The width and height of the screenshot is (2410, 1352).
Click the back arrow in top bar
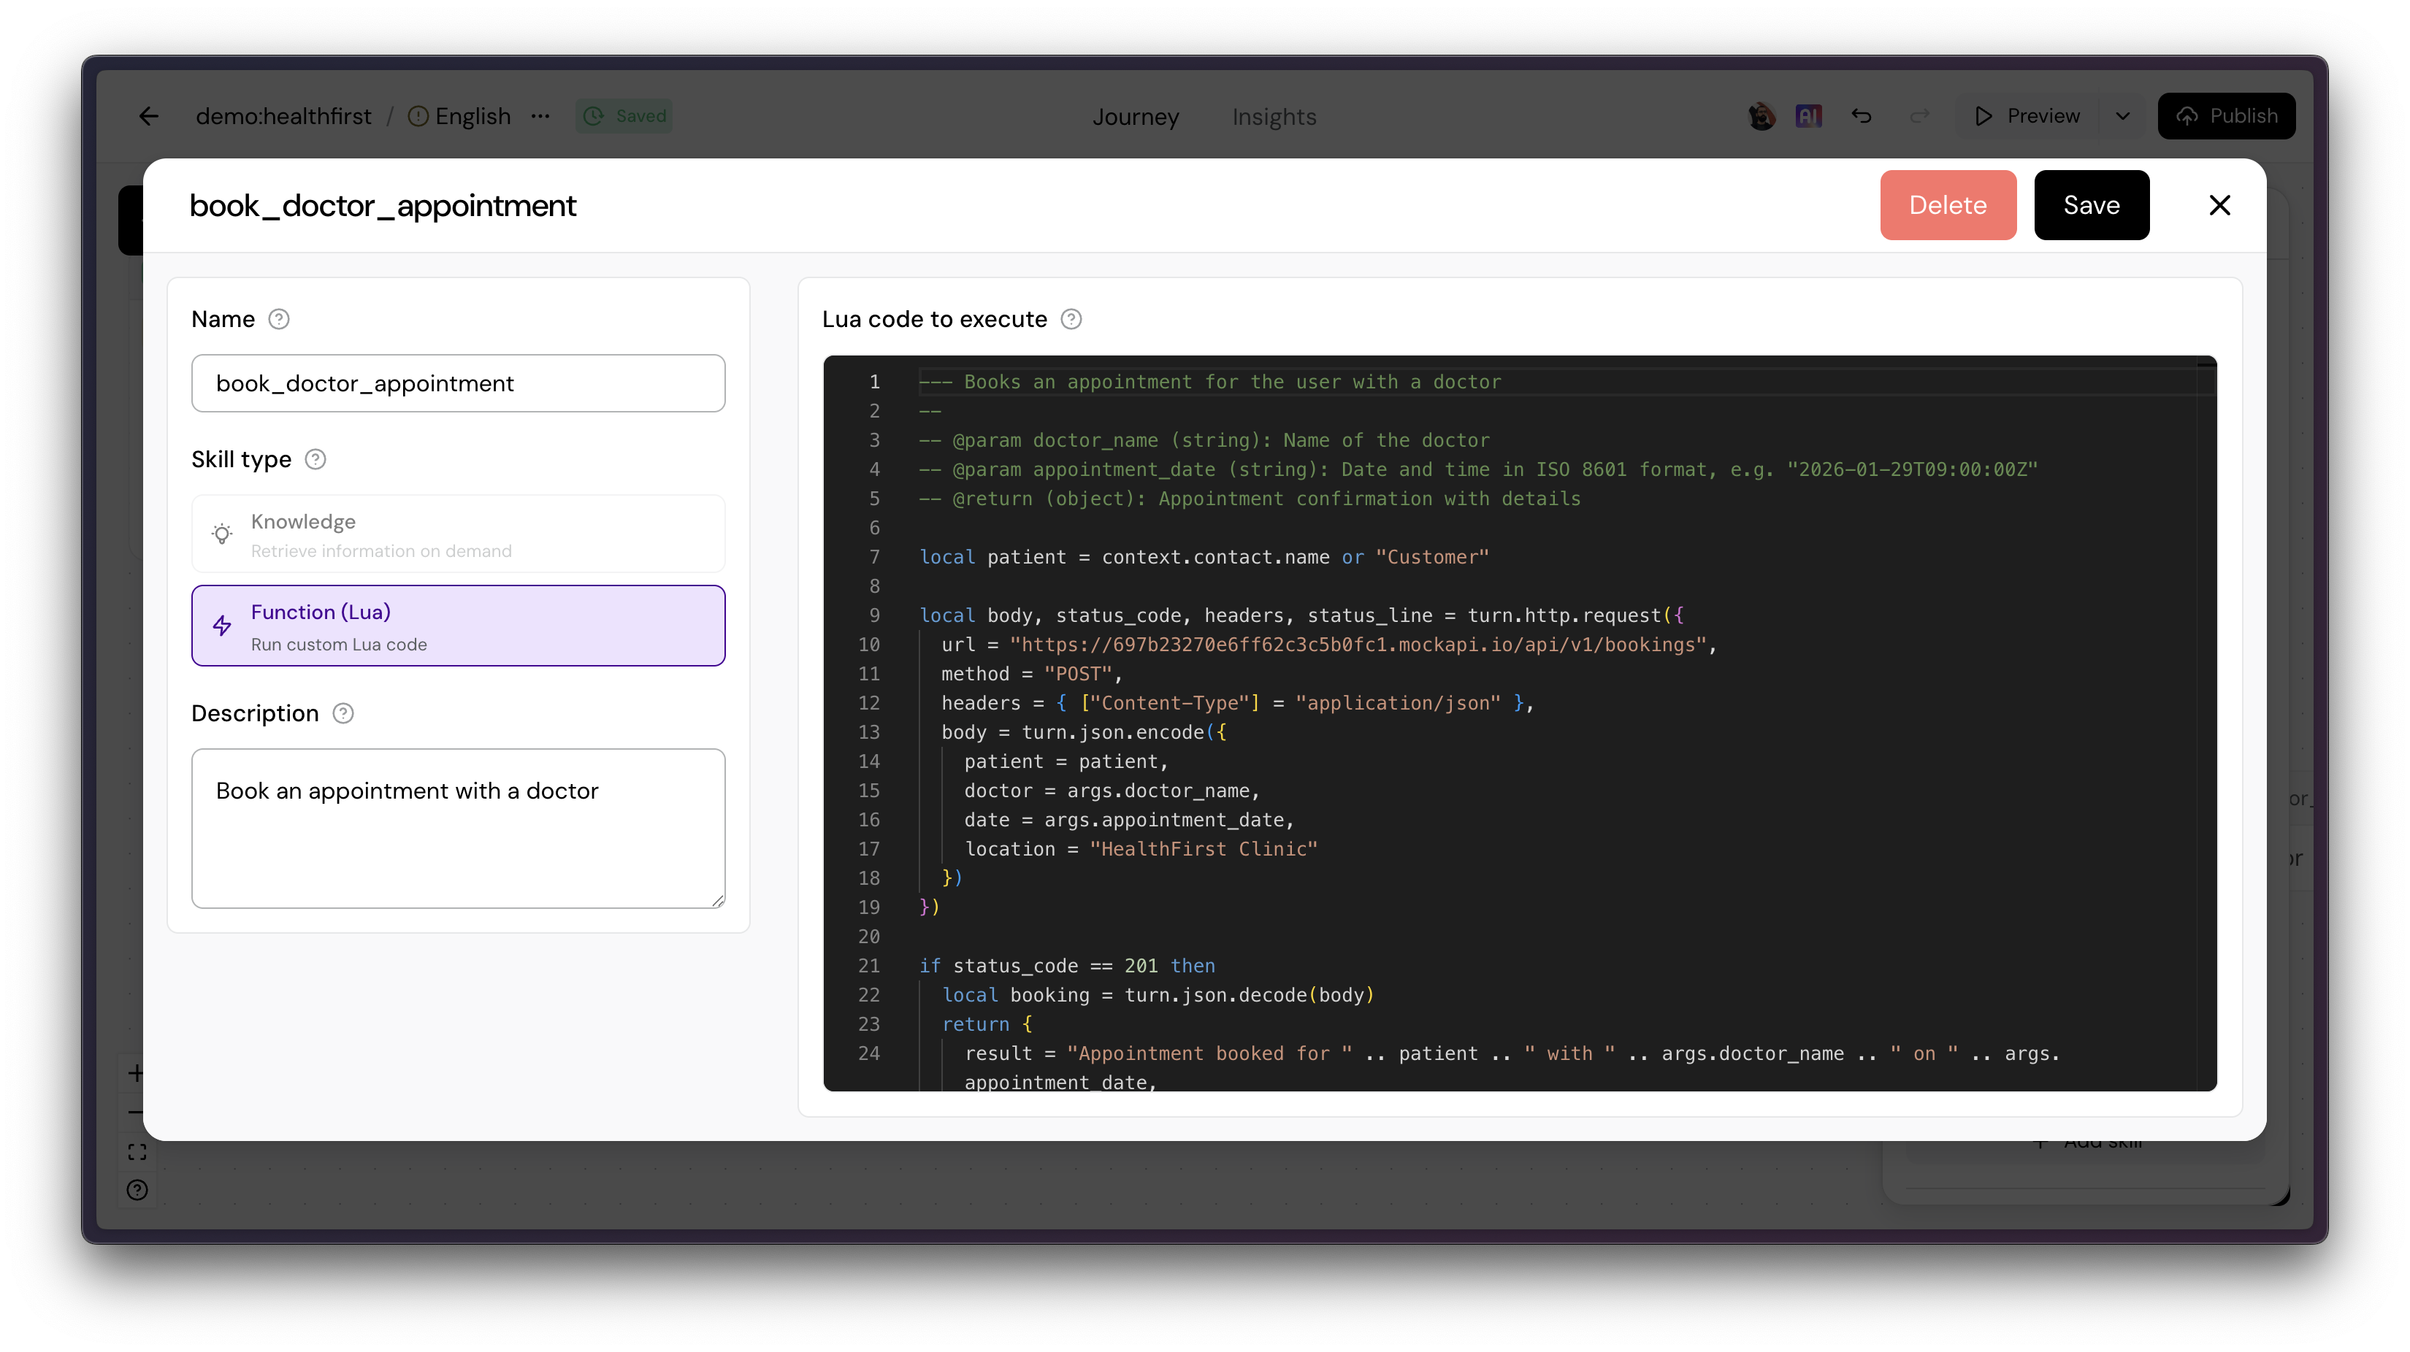coord(149,116)
